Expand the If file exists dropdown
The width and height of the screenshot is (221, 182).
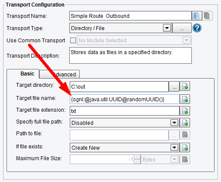pos(174,148)
